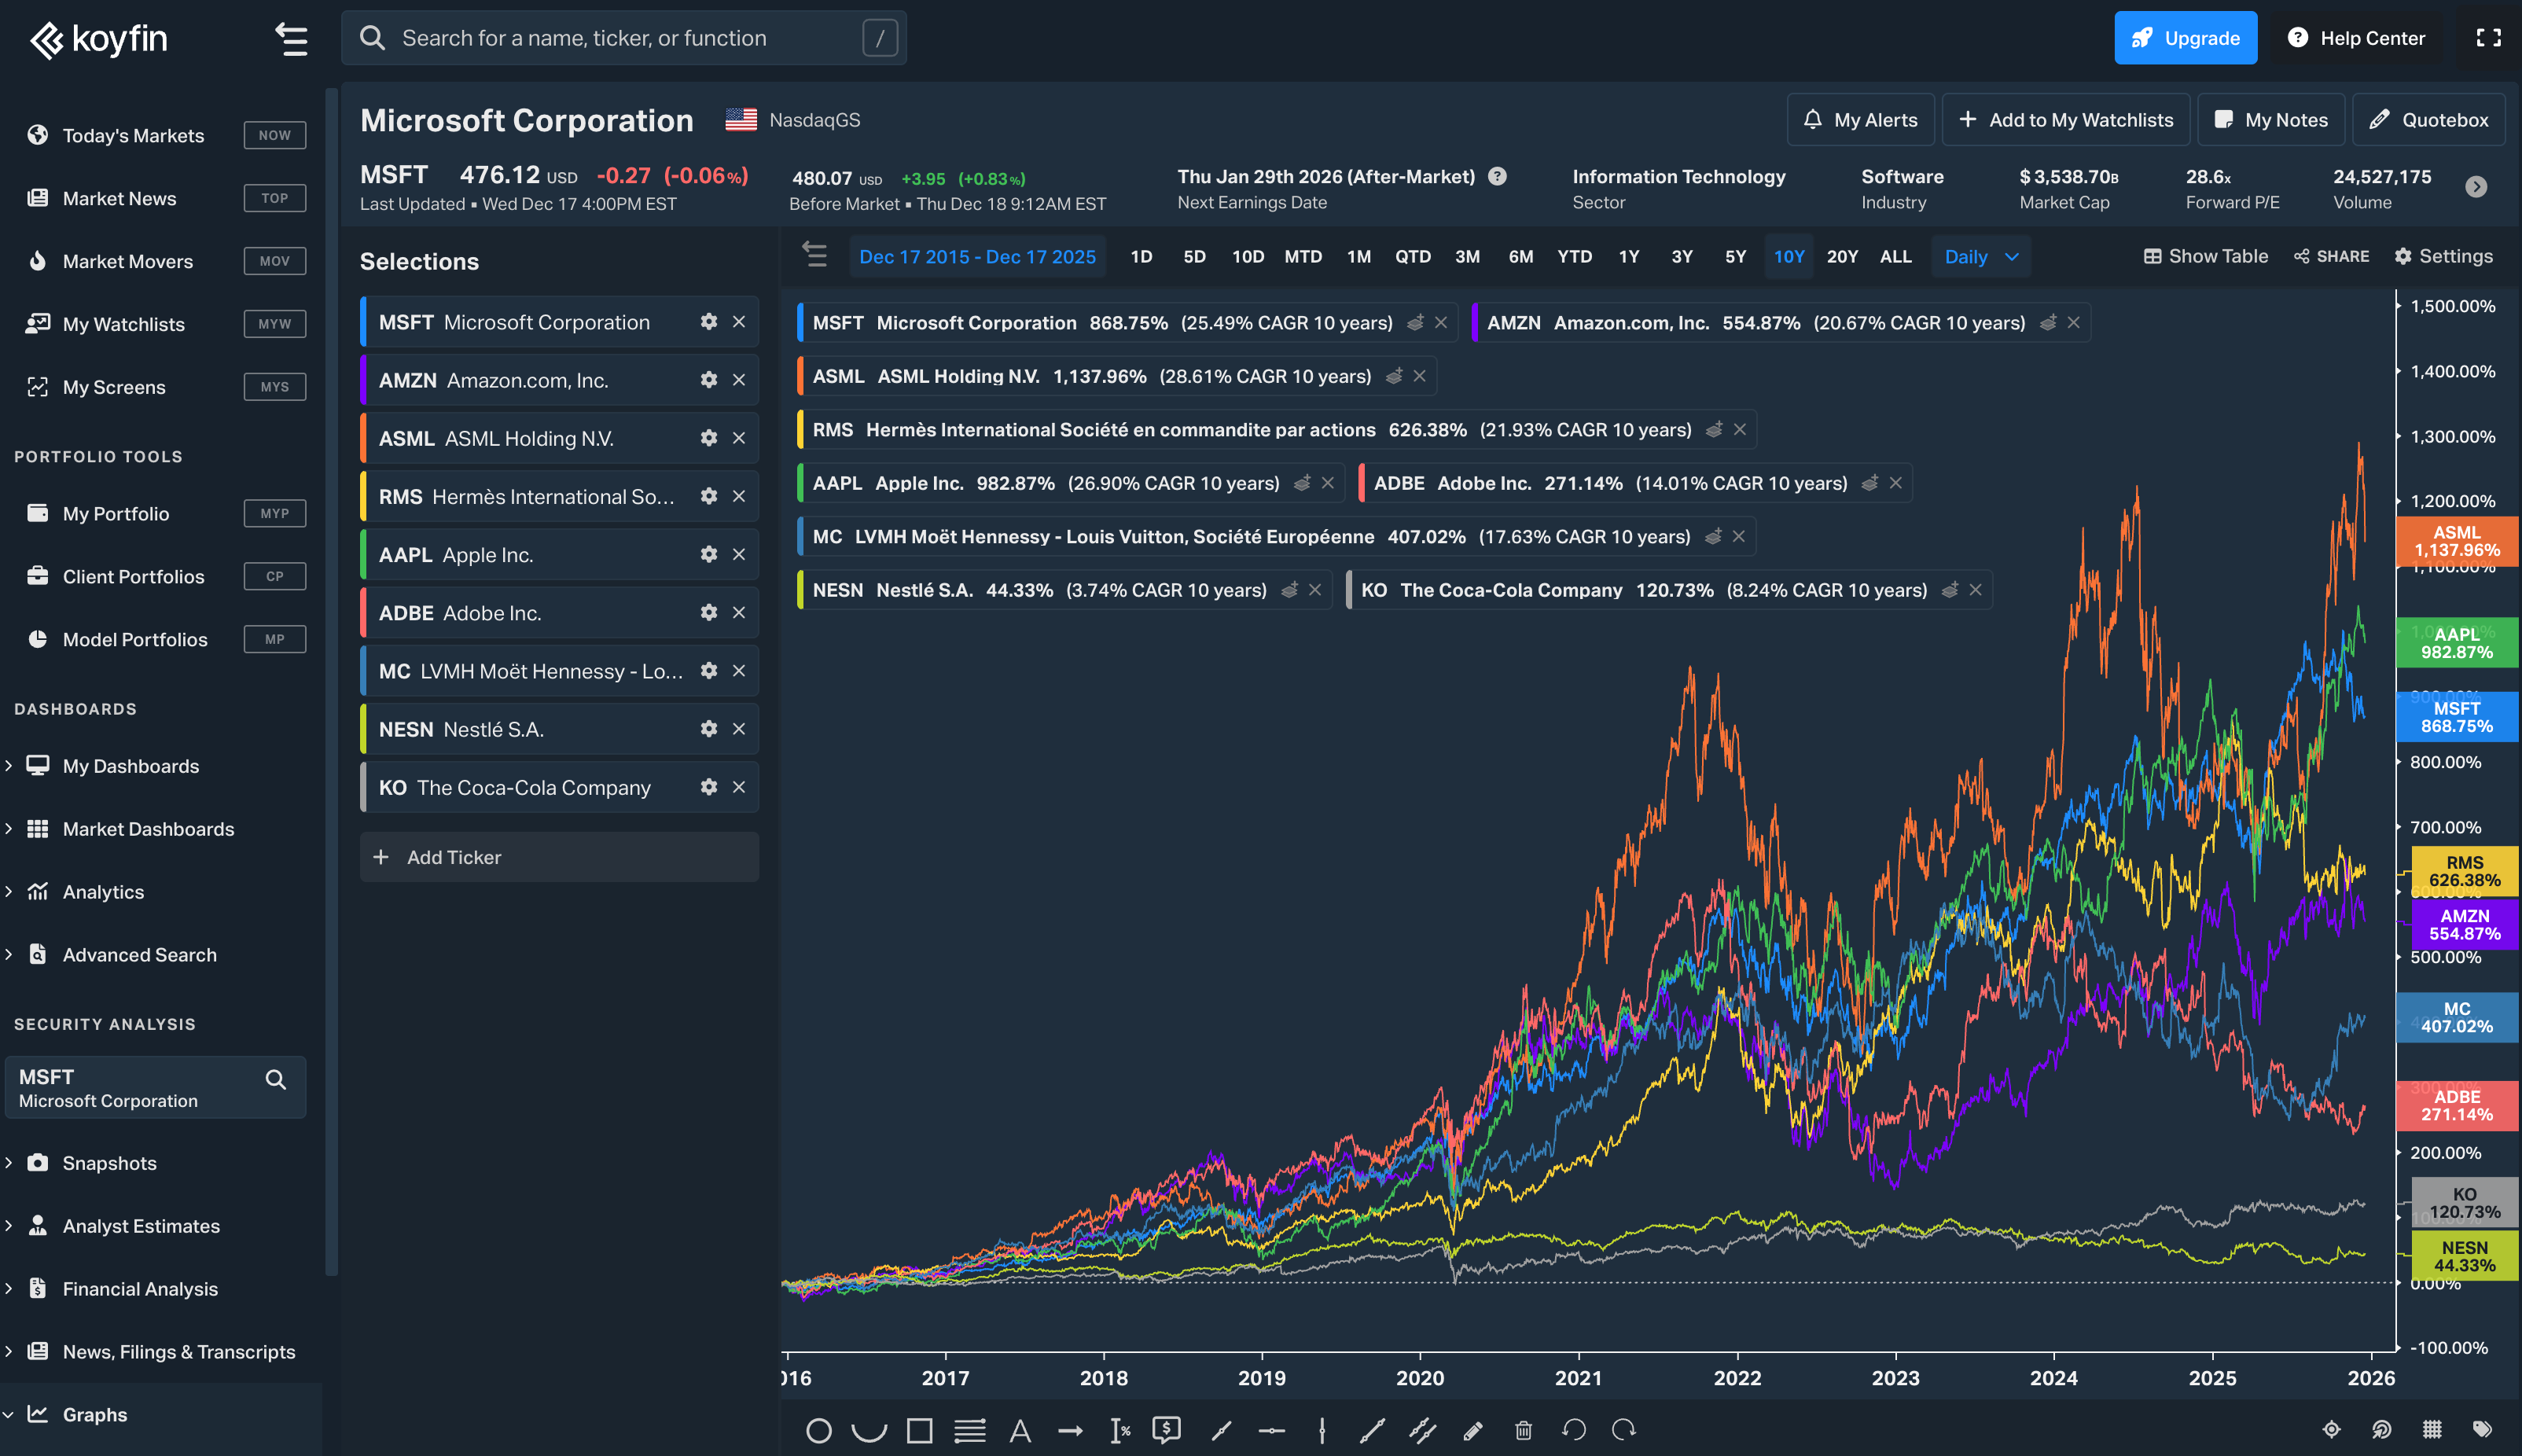Select the 5Y time range
This screenshot has height=1456, width=2522.
click(1735, 257)
